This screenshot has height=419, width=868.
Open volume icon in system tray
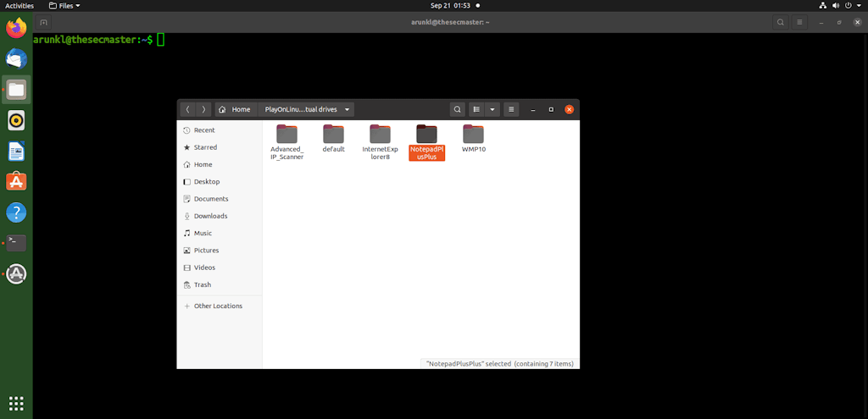pos(835,6)
